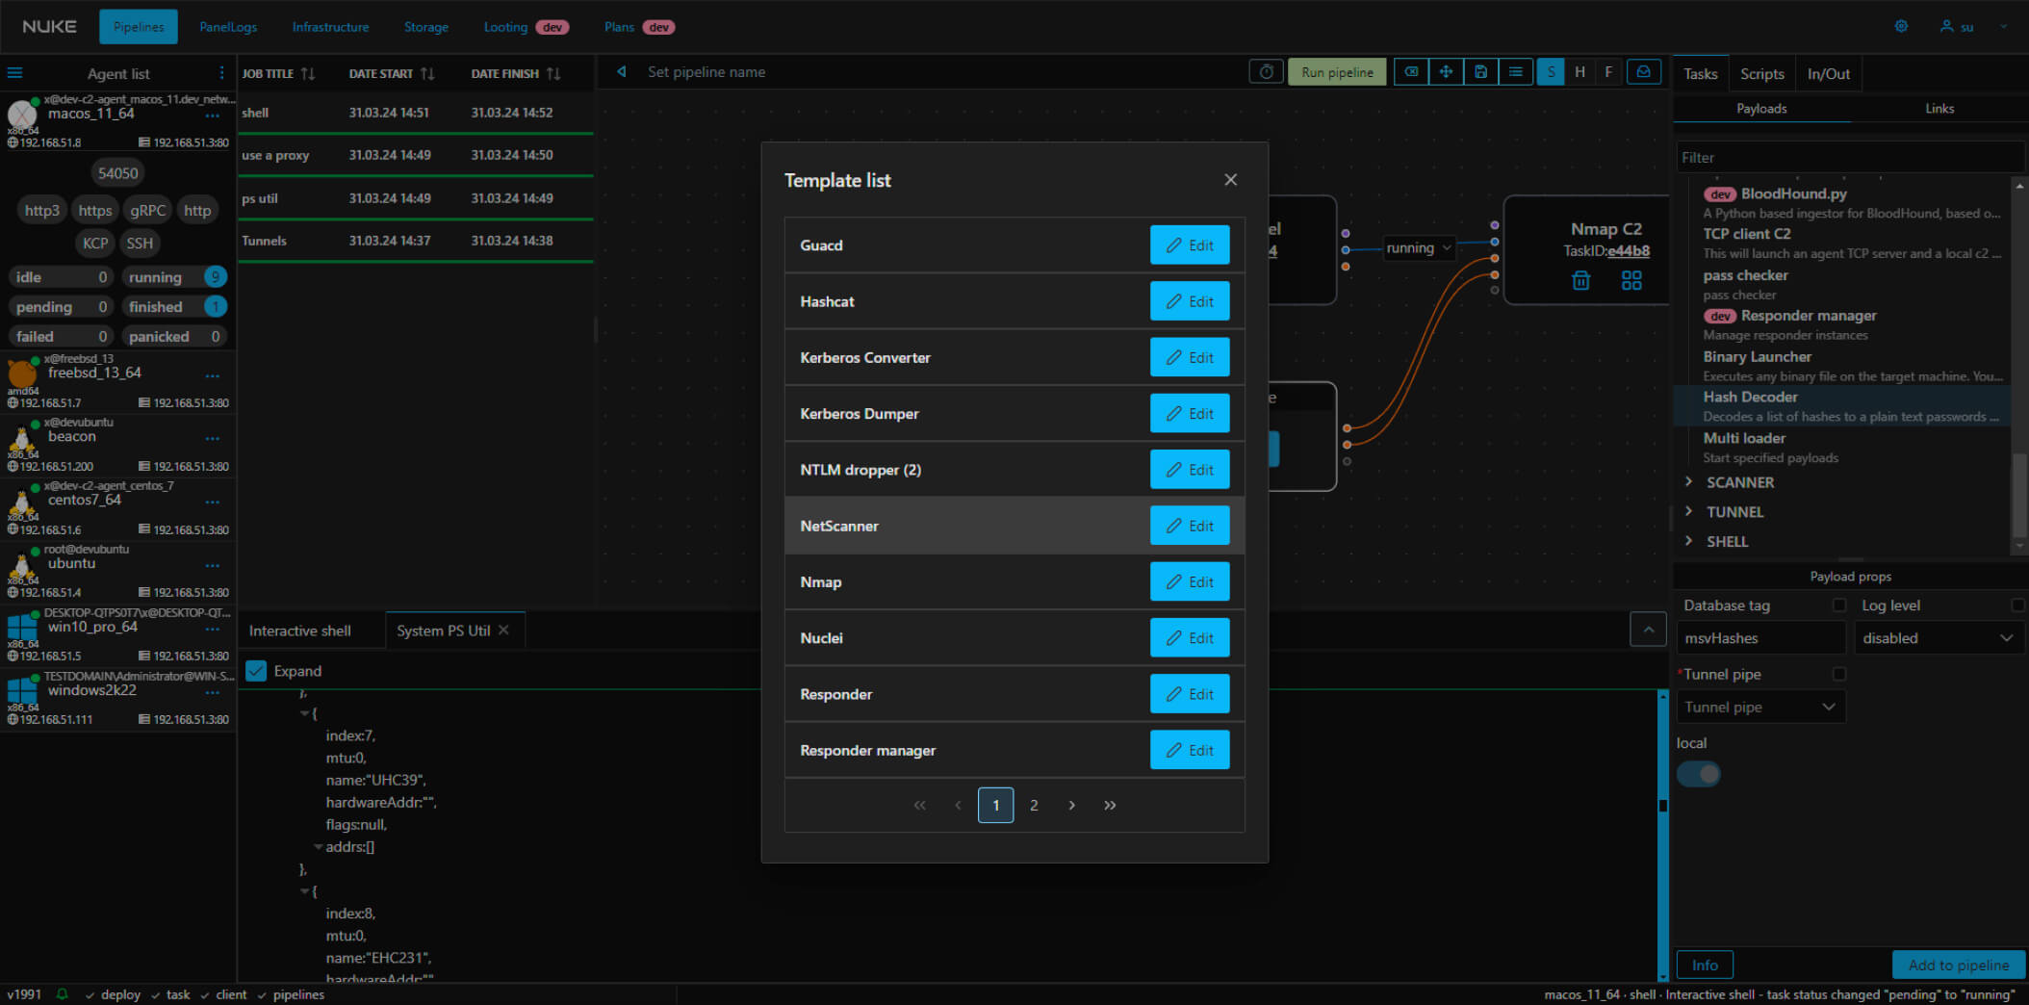
Task: Go to page 2 of the template list
Action: (1034, 805)
